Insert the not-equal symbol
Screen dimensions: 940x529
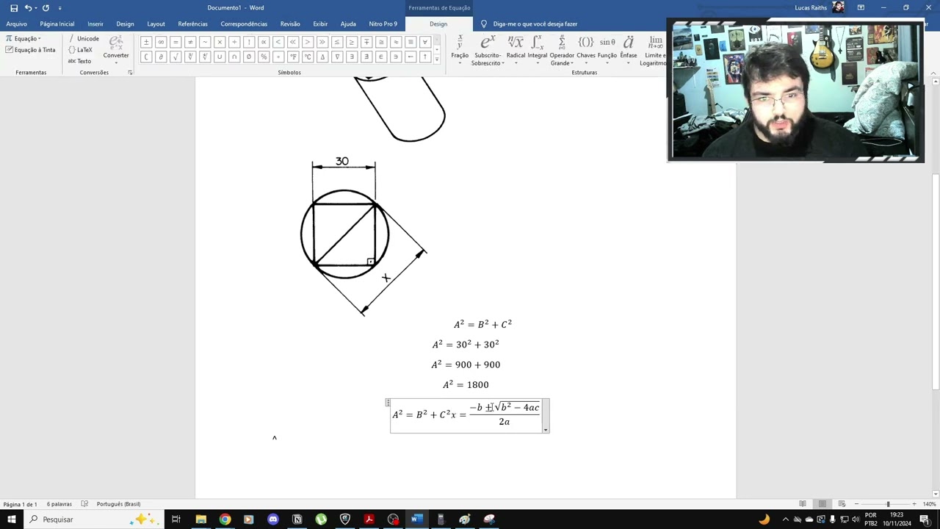pyautogui.click(x=190, y=42)
